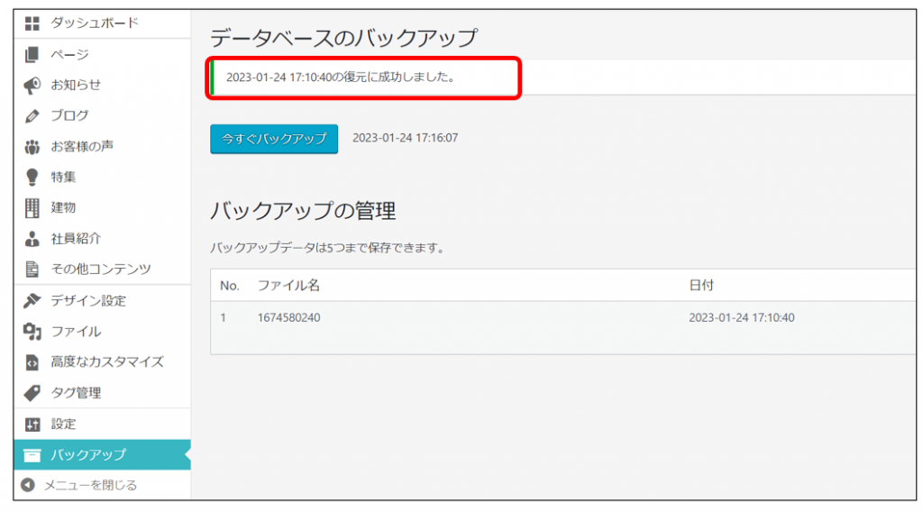Select the バックアップ menu item
Viewport: 923px width, 512px height.
coord(87,455)
